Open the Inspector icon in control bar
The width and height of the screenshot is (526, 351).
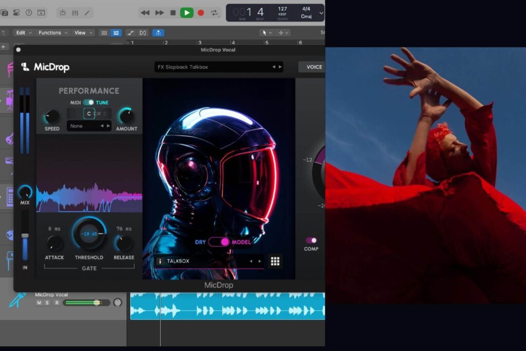pos(16,13)
